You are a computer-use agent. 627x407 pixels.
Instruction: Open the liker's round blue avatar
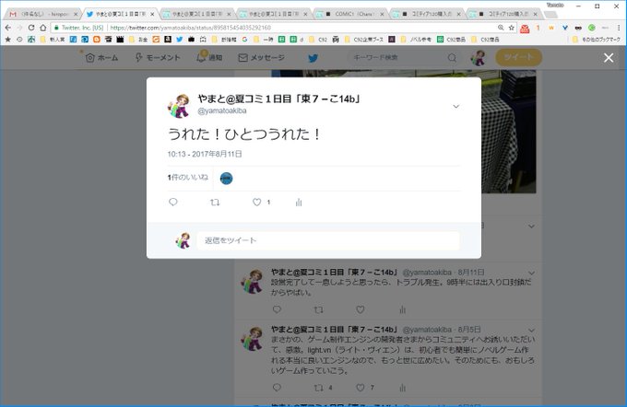[x=226, y=178]
